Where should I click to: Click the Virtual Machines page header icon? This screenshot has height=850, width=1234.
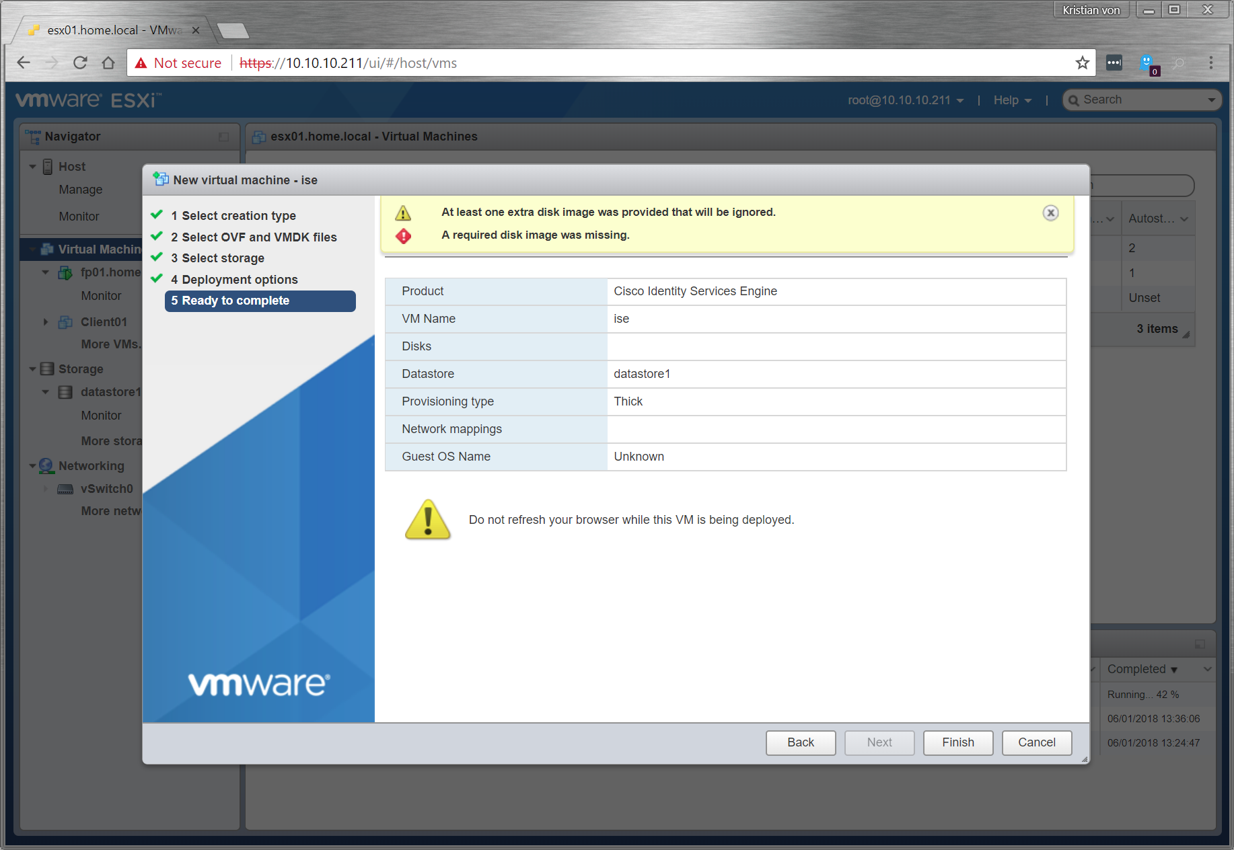(259, 137)
